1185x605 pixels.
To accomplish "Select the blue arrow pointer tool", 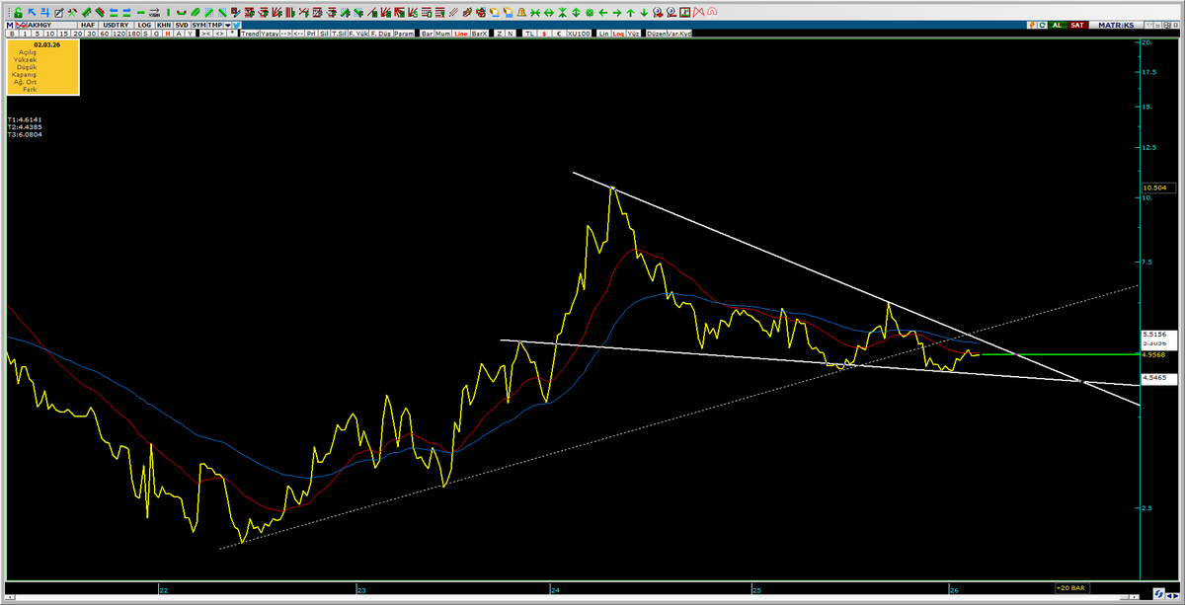I will tap(32, 12).
